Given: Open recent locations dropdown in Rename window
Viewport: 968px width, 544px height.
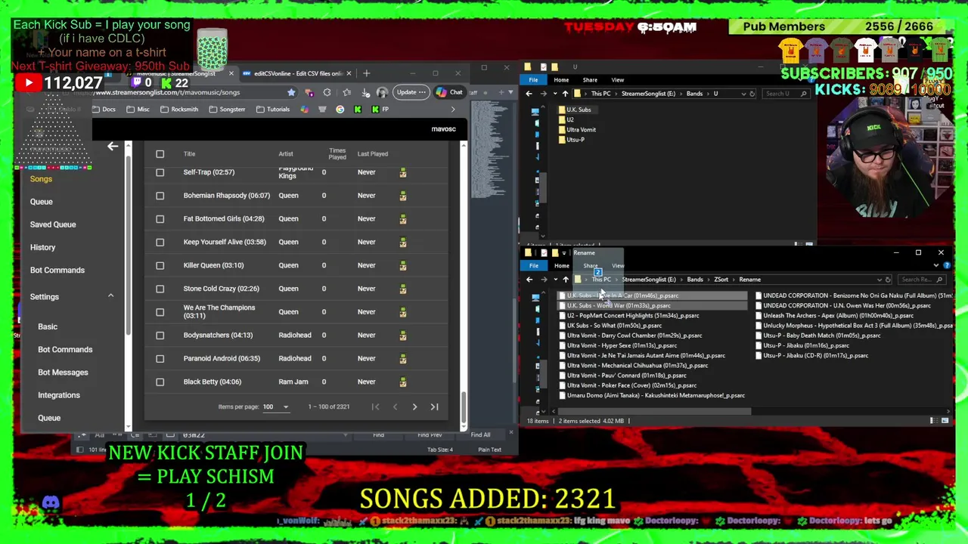Looking at the screenshot, I should [554, 280].
